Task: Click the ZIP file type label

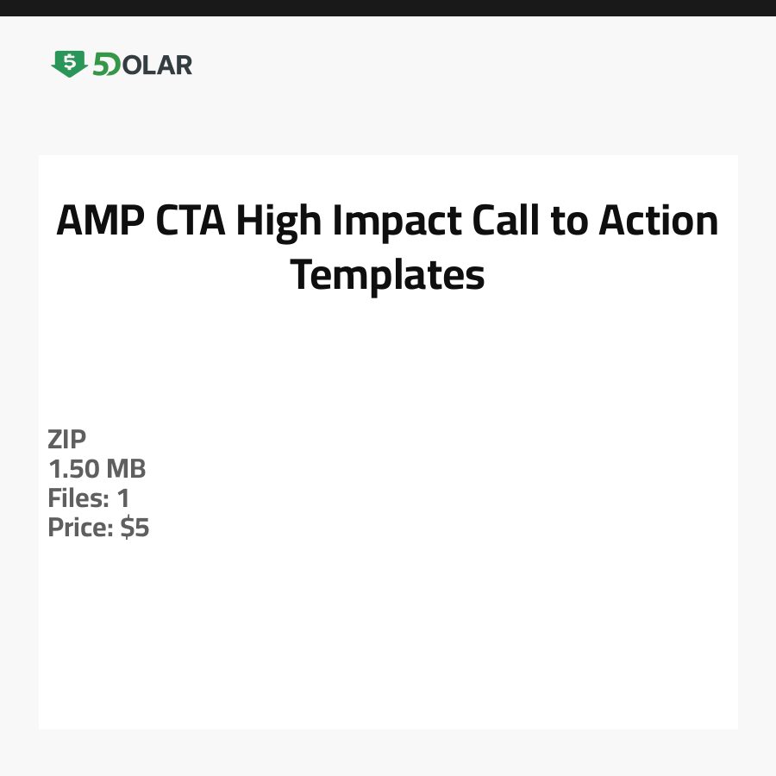Action: (67, 440)
